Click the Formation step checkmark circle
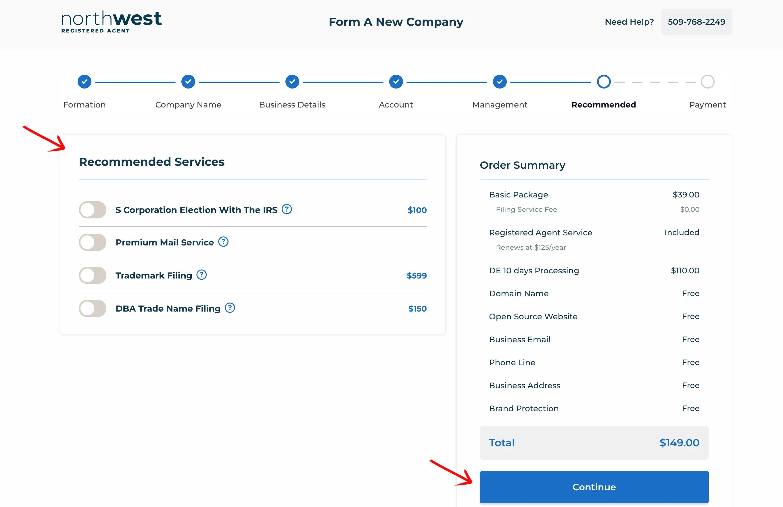 pyautogui.click(x=84, y=82)
